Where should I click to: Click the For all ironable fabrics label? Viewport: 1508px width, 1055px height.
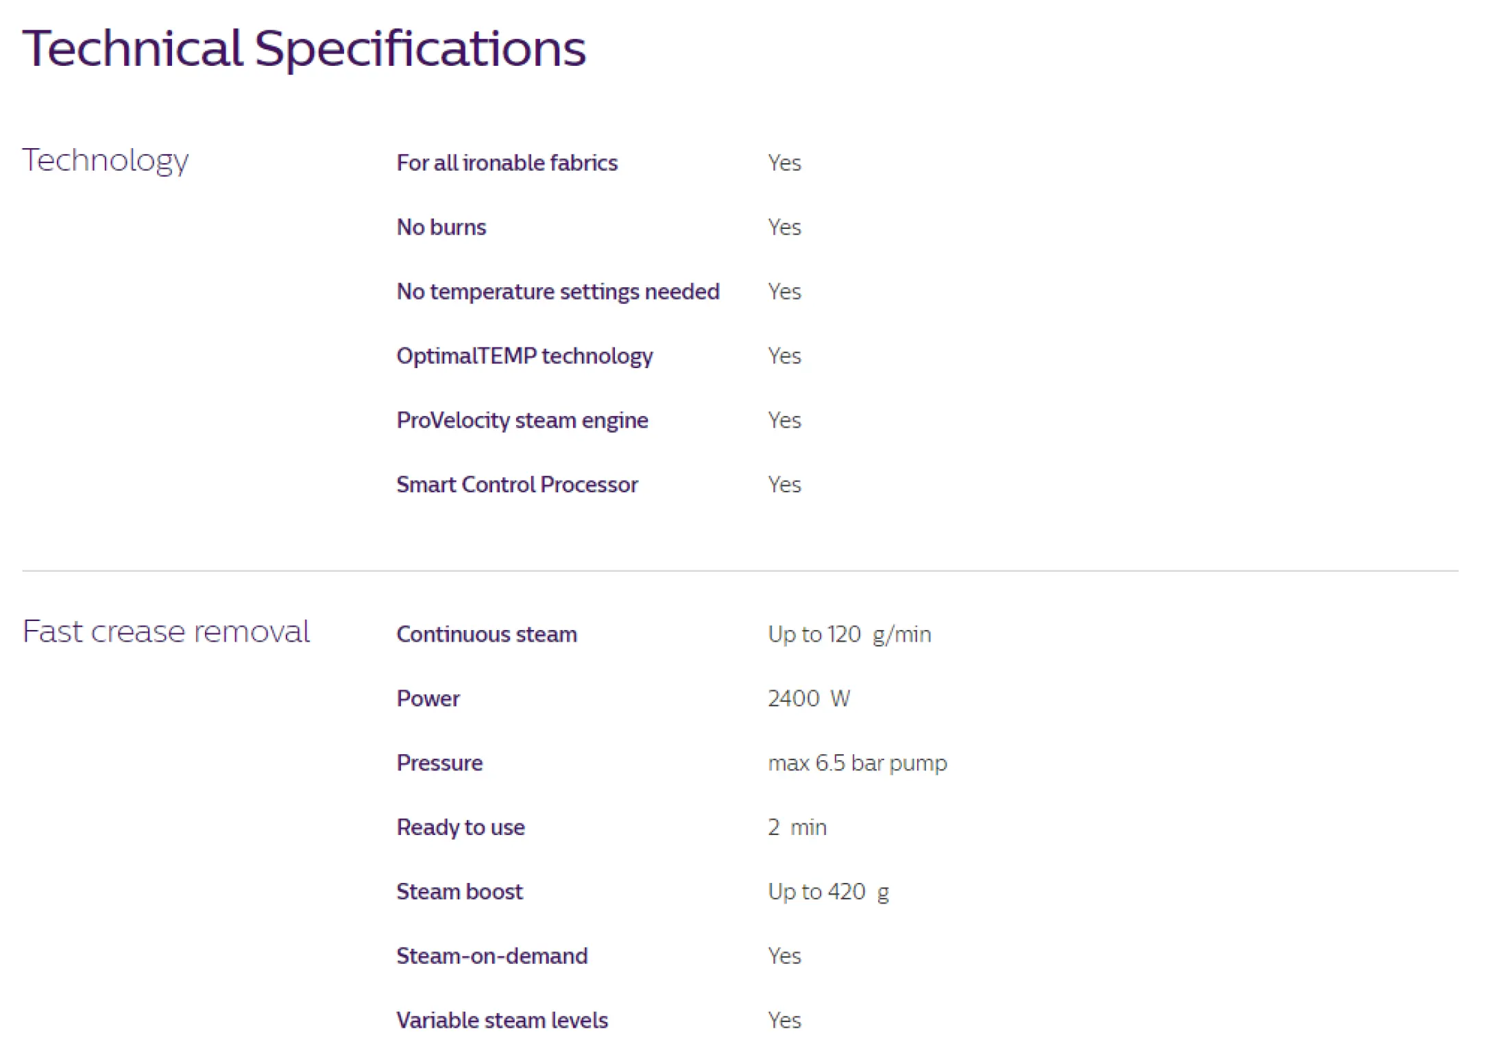[507, 162]
